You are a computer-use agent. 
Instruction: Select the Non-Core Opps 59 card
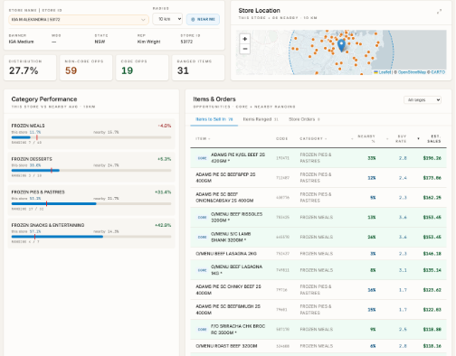86,68
